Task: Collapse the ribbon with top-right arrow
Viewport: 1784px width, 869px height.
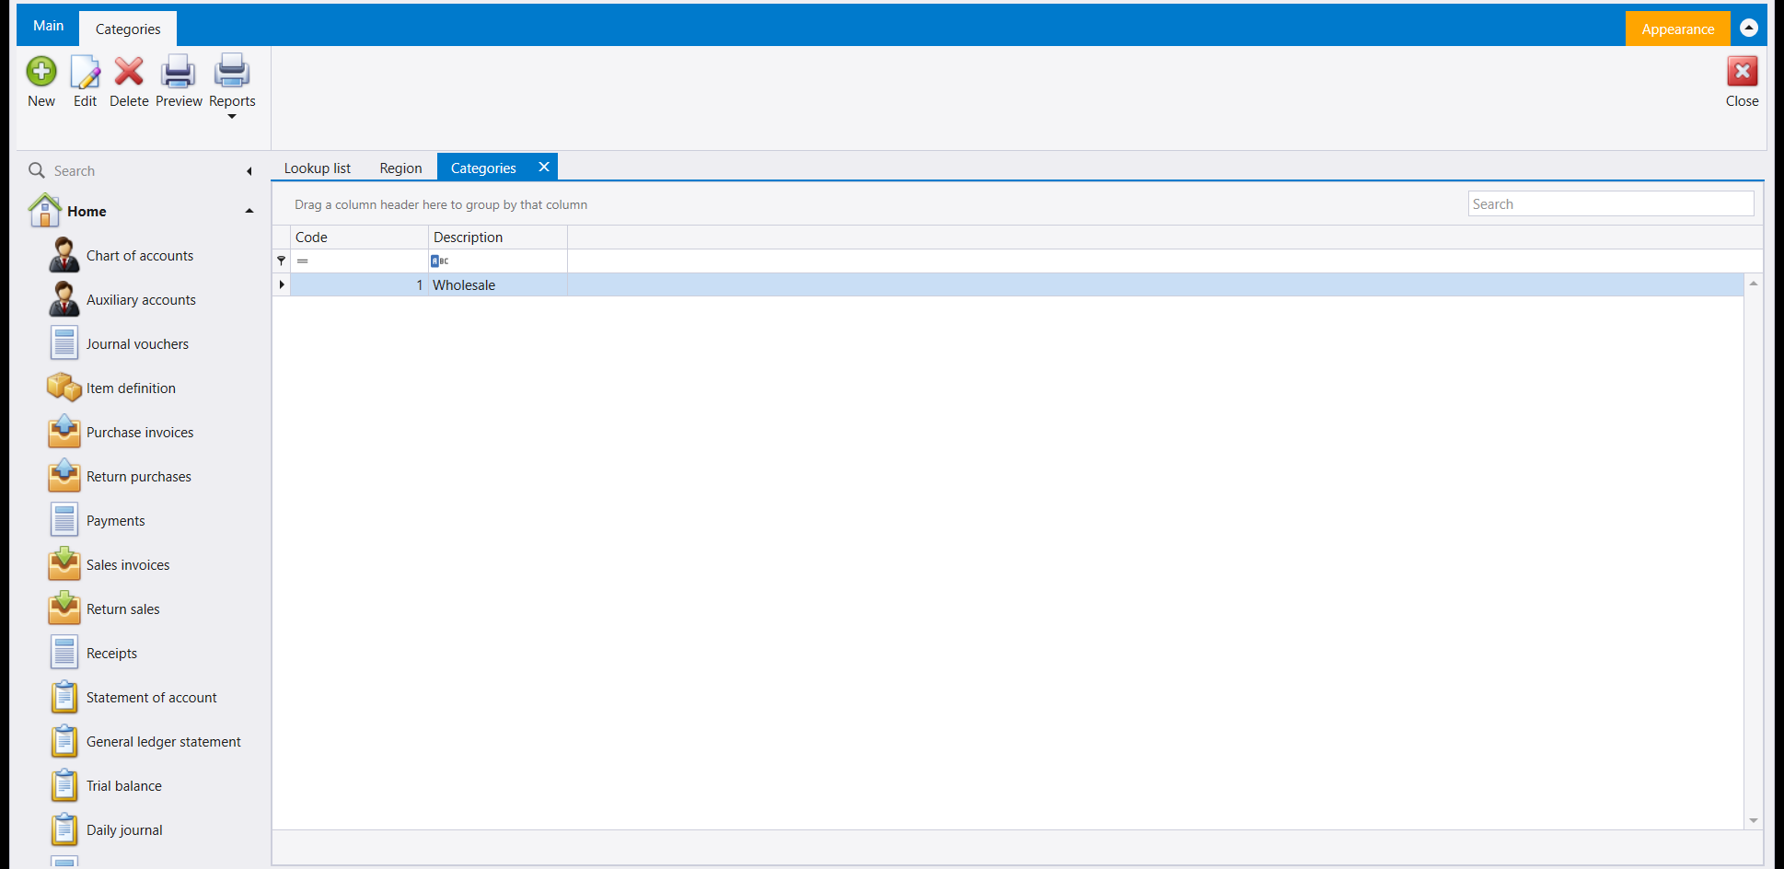Action: pyautogui.click(x=1749, y=29)
